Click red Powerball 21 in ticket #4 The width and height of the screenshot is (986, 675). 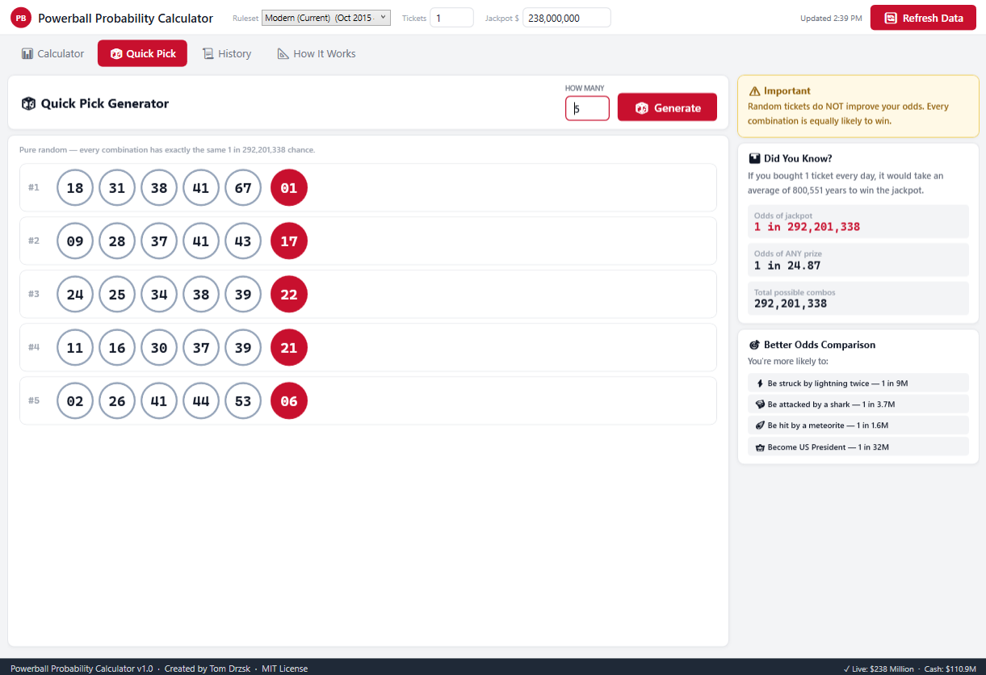289,348
